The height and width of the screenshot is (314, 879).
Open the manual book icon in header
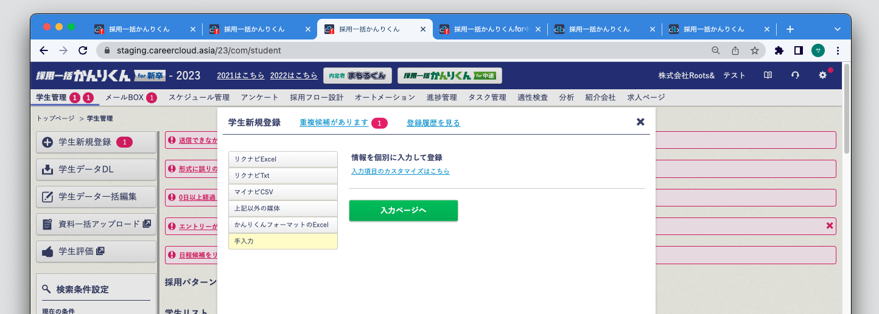(x=768, y=75)
